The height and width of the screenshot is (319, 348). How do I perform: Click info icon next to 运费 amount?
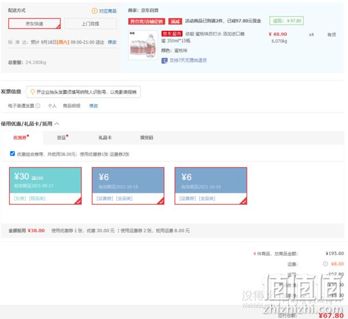(325, 264)
